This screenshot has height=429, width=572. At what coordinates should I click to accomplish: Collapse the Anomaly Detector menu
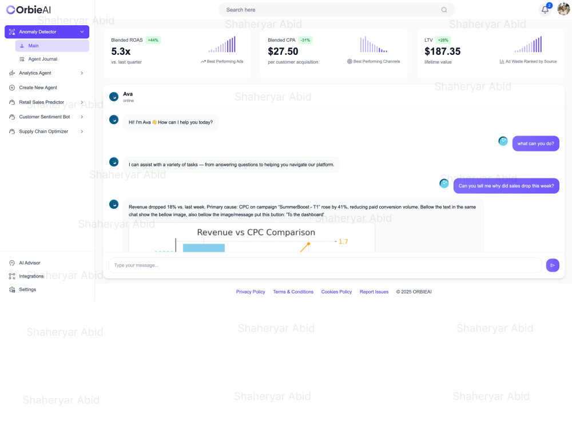82,31
